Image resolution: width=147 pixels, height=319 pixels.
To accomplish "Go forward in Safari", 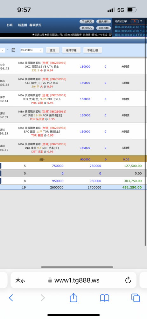I will pyautogui.click(x=43, y=298).
